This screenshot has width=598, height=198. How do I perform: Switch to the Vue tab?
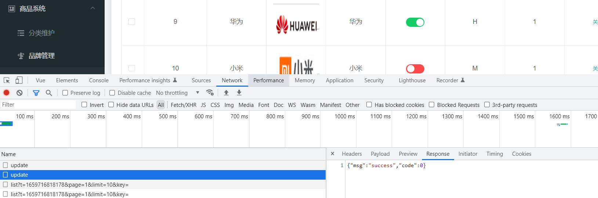coord(40,80)
